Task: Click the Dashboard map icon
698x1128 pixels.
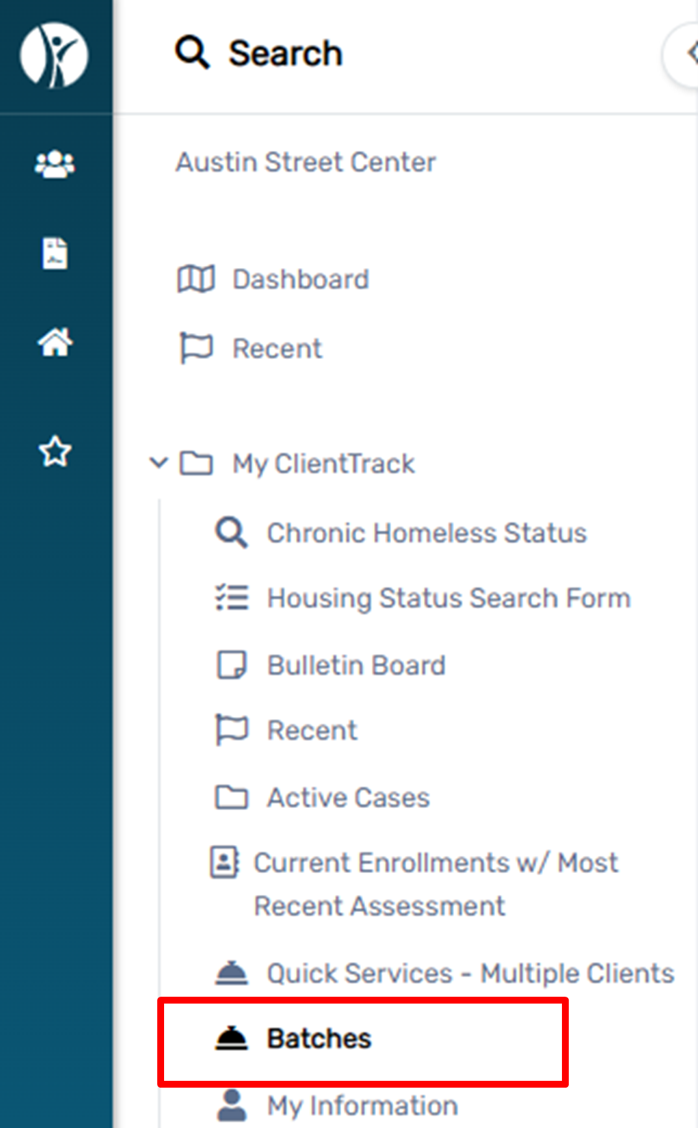Action: click(195, 279)
